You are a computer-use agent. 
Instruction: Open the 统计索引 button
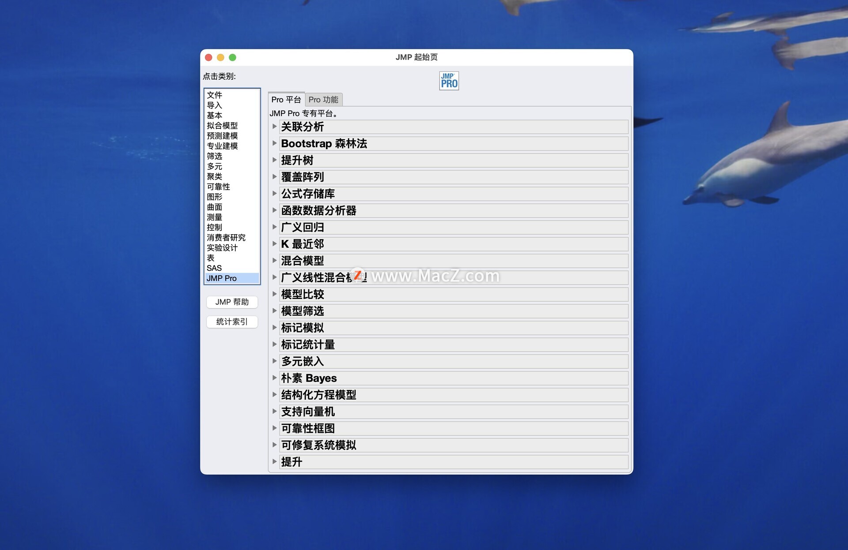pos(232,322)
